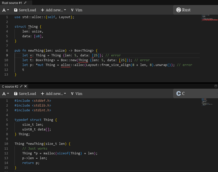Switch to the Rust source #1 tab
Screen dimensions: 218x172
[12, 3]
